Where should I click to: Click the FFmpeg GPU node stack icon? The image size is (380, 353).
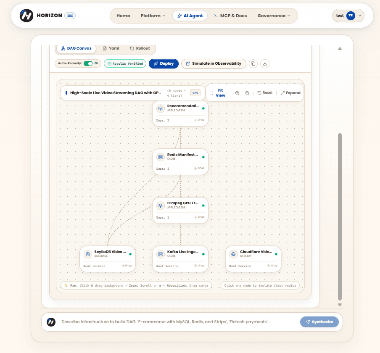[161, 205]
